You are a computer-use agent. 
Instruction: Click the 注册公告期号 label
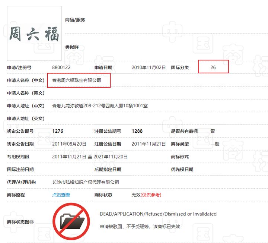[x=108, y=131]
